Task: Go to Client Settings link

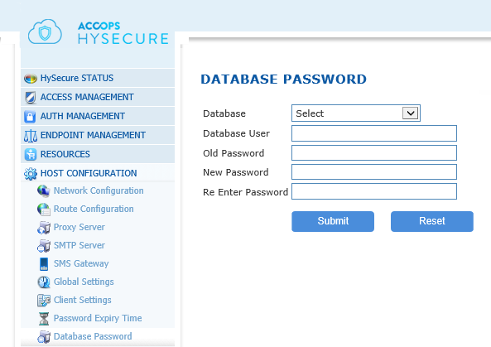Action: click(82, 300)
